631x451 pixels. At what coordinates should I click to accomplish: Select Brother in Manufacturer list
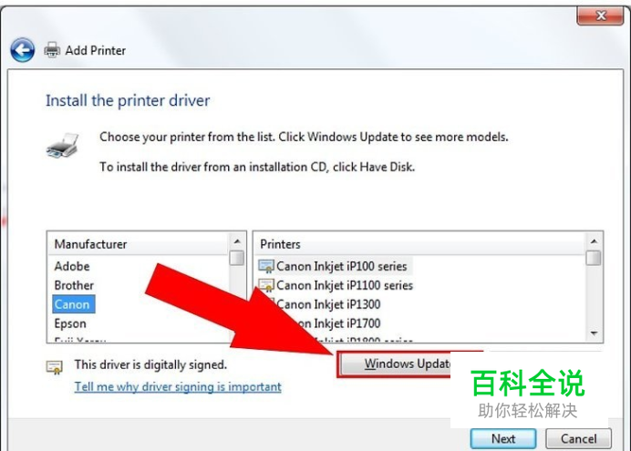(74, 285)
